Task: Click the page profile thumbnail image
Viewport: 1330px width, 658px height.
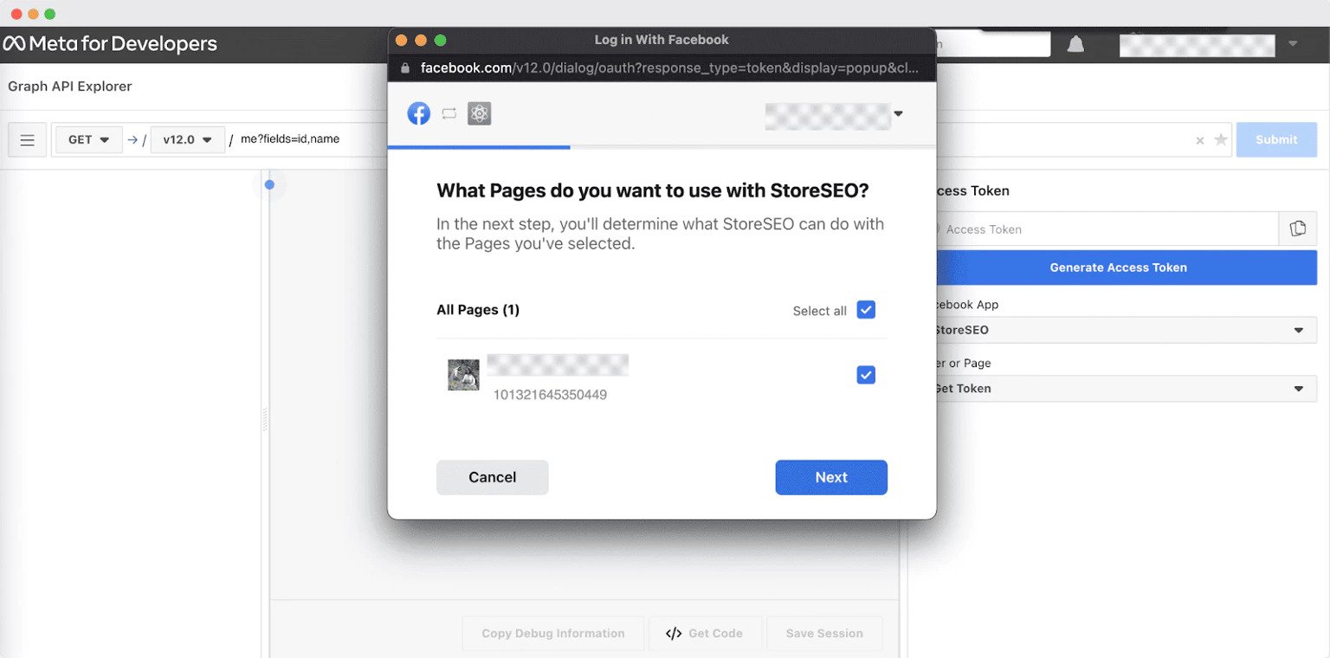Action: (463, 375)
